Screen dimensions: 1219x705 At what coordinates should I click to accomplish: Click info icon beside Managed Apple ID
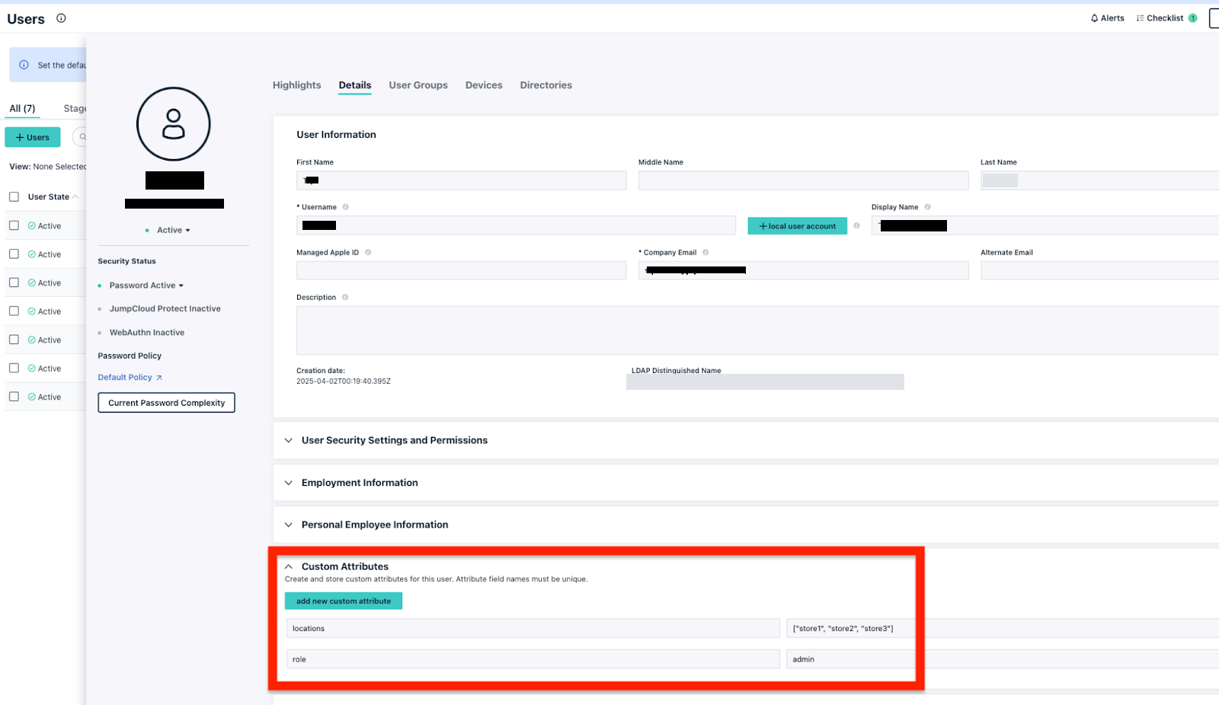[368, 253]
